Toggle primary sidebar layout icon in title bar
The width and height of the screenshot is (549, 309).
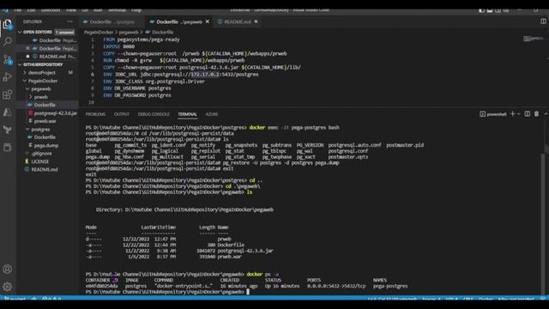[482, 10]
